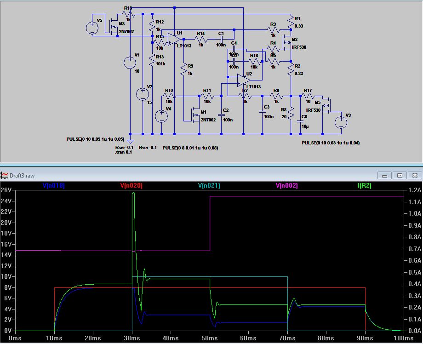Click resistor R14 symbol

[201, 40]
